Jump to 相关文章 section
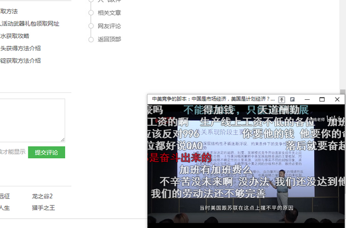 coord(110,13)
